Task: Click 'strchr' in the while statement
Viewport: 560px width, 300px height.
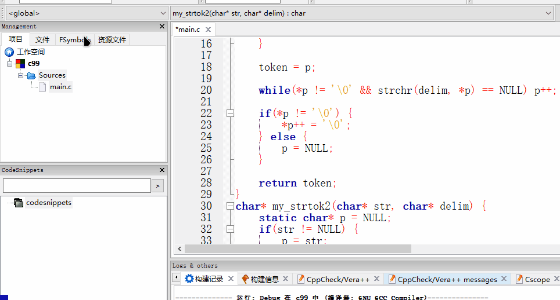Action: pos(395,90)
